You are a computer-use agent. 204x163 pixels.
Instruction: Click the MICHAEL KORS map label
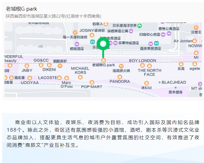[x=80, y=70]
